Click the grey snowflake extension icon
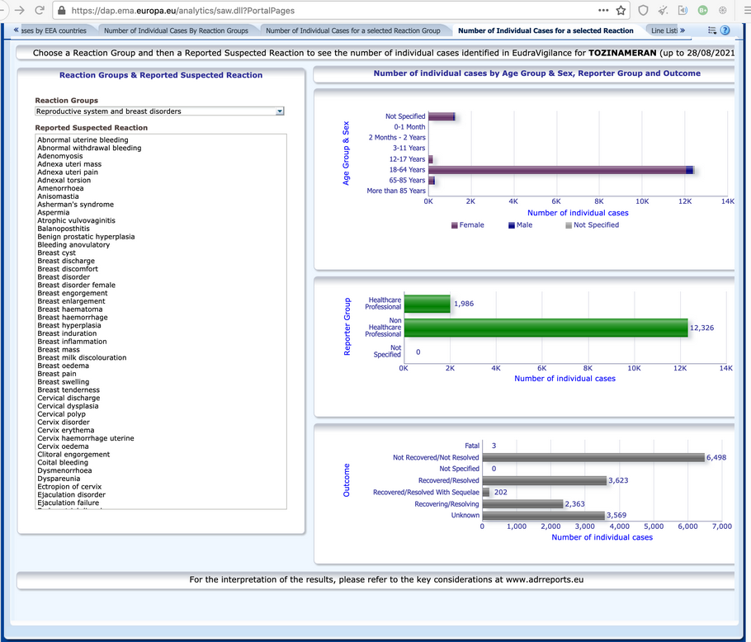The height and width of the screenshot is (642, 751). (x=723, y=10)
